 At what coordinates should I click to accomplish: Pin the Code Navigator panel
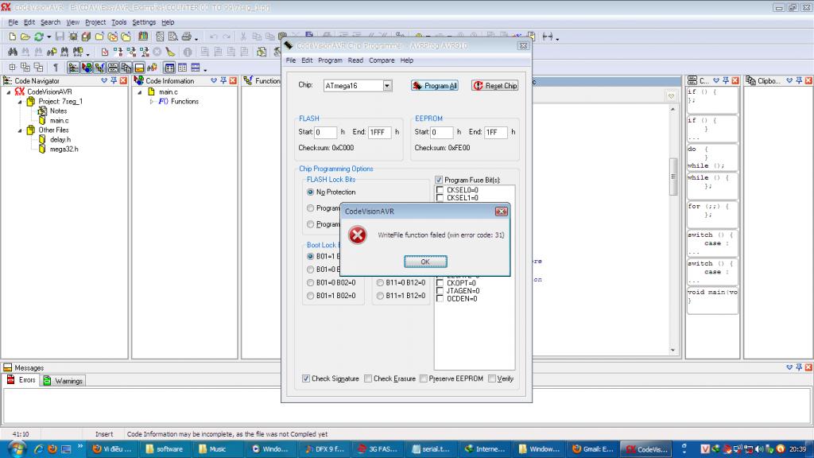[114, 80]
